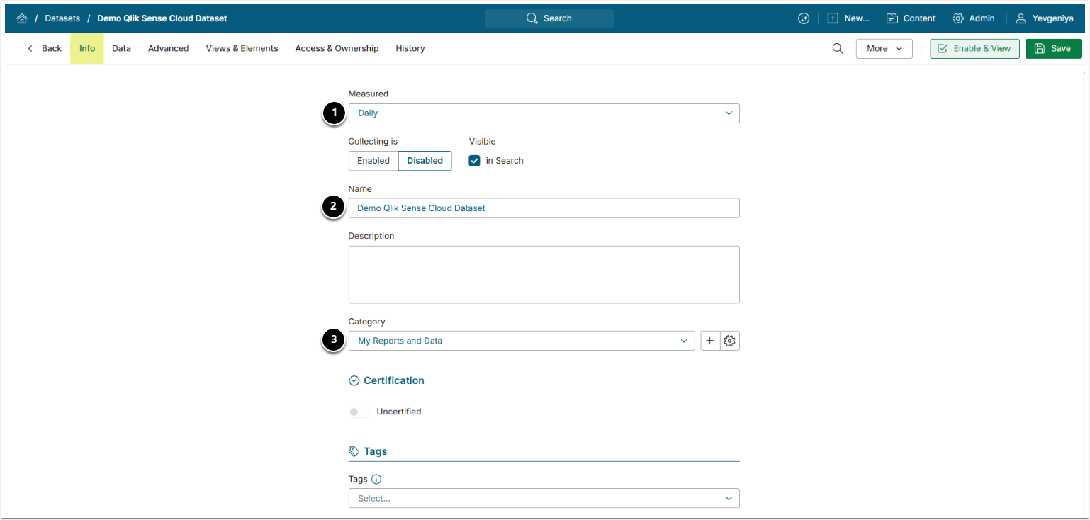Open the Category dropdown list
The width and height of the screenshot is (1090, 520).
tap(521, 341)
